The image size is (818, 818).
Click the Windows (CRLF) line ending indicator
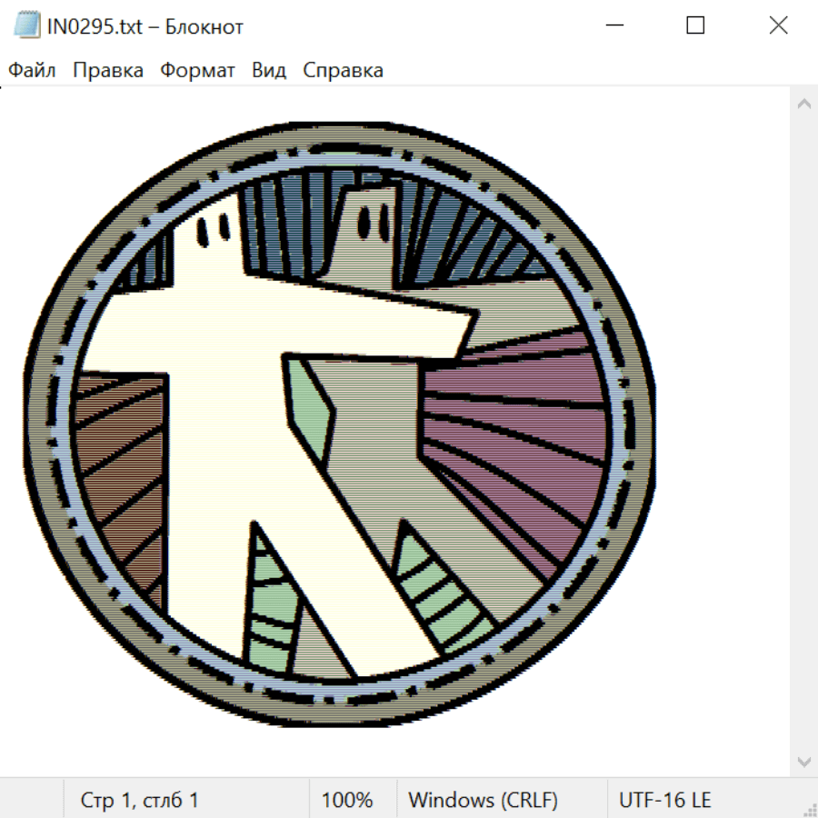click(x=483, y=800)
